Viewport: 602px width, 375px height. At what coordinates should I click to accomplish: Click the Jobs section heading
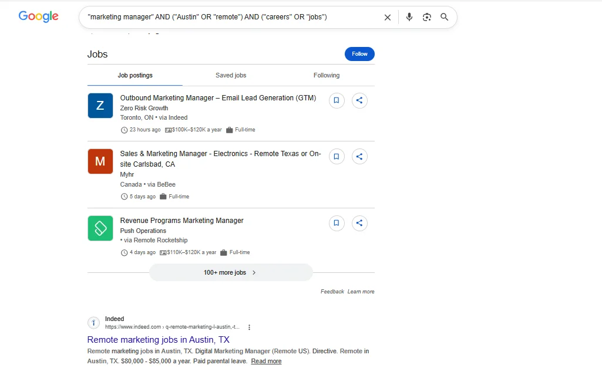click(97, 54)
